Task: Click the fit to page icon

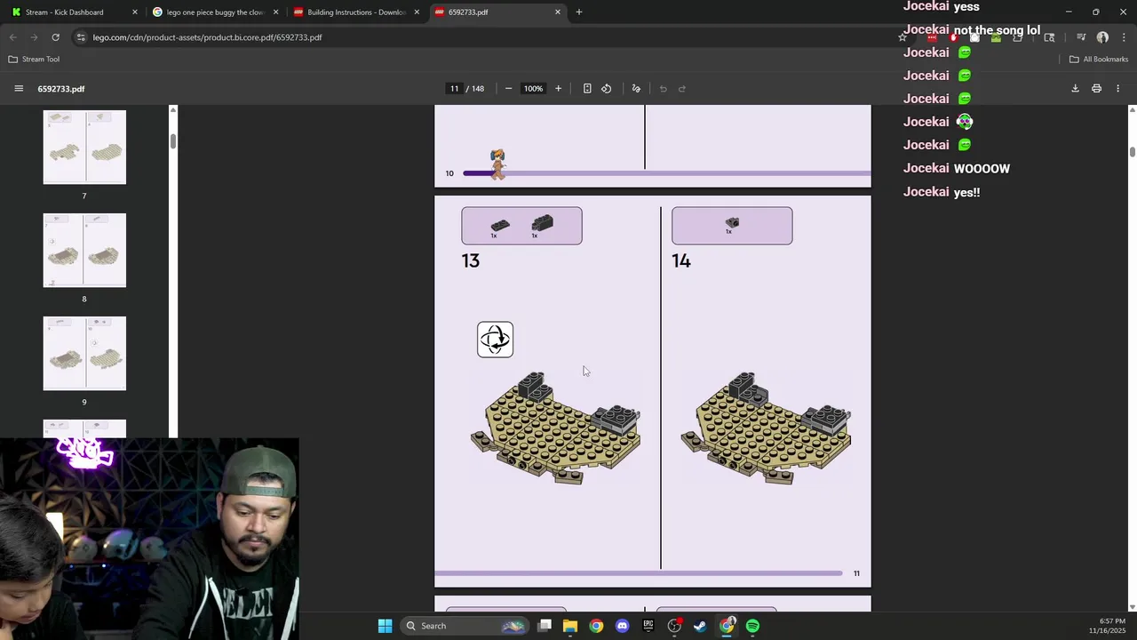Action: 587,89
